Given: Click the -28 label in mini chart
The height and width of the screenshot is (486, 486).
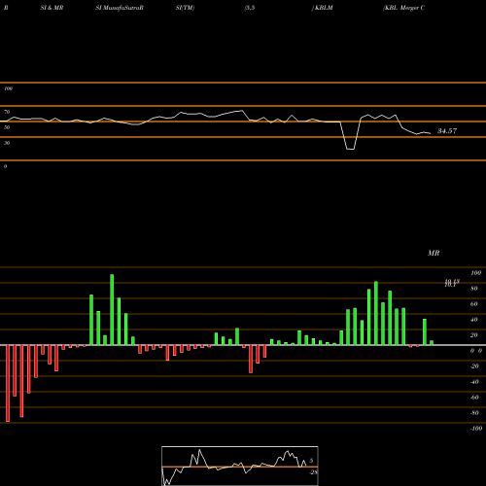Looking at the screenshot, I should pos(314,472).
